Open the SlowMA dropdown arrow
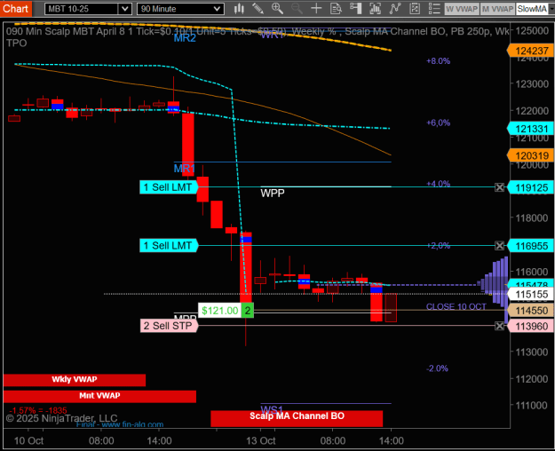The image size is (555, 451). 551,9
